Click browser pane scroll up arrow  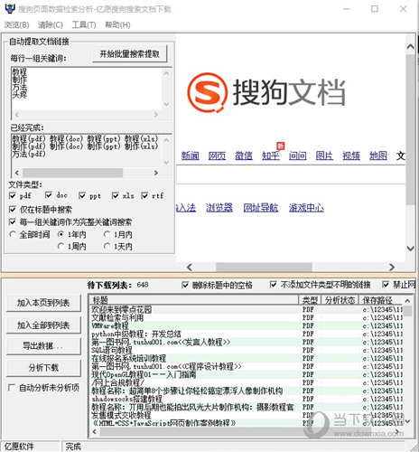(410, 47)
